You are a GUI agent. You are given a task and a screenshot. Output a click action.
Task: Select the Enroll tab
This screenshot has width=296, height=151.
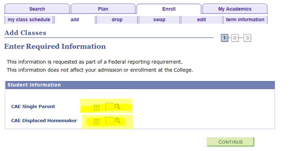(169, 9)
